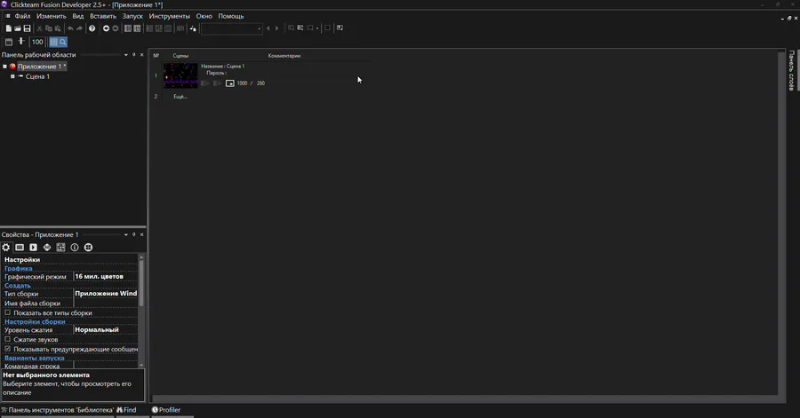Select 'Приложение 1' in workspace tree

tap(42, 67)
